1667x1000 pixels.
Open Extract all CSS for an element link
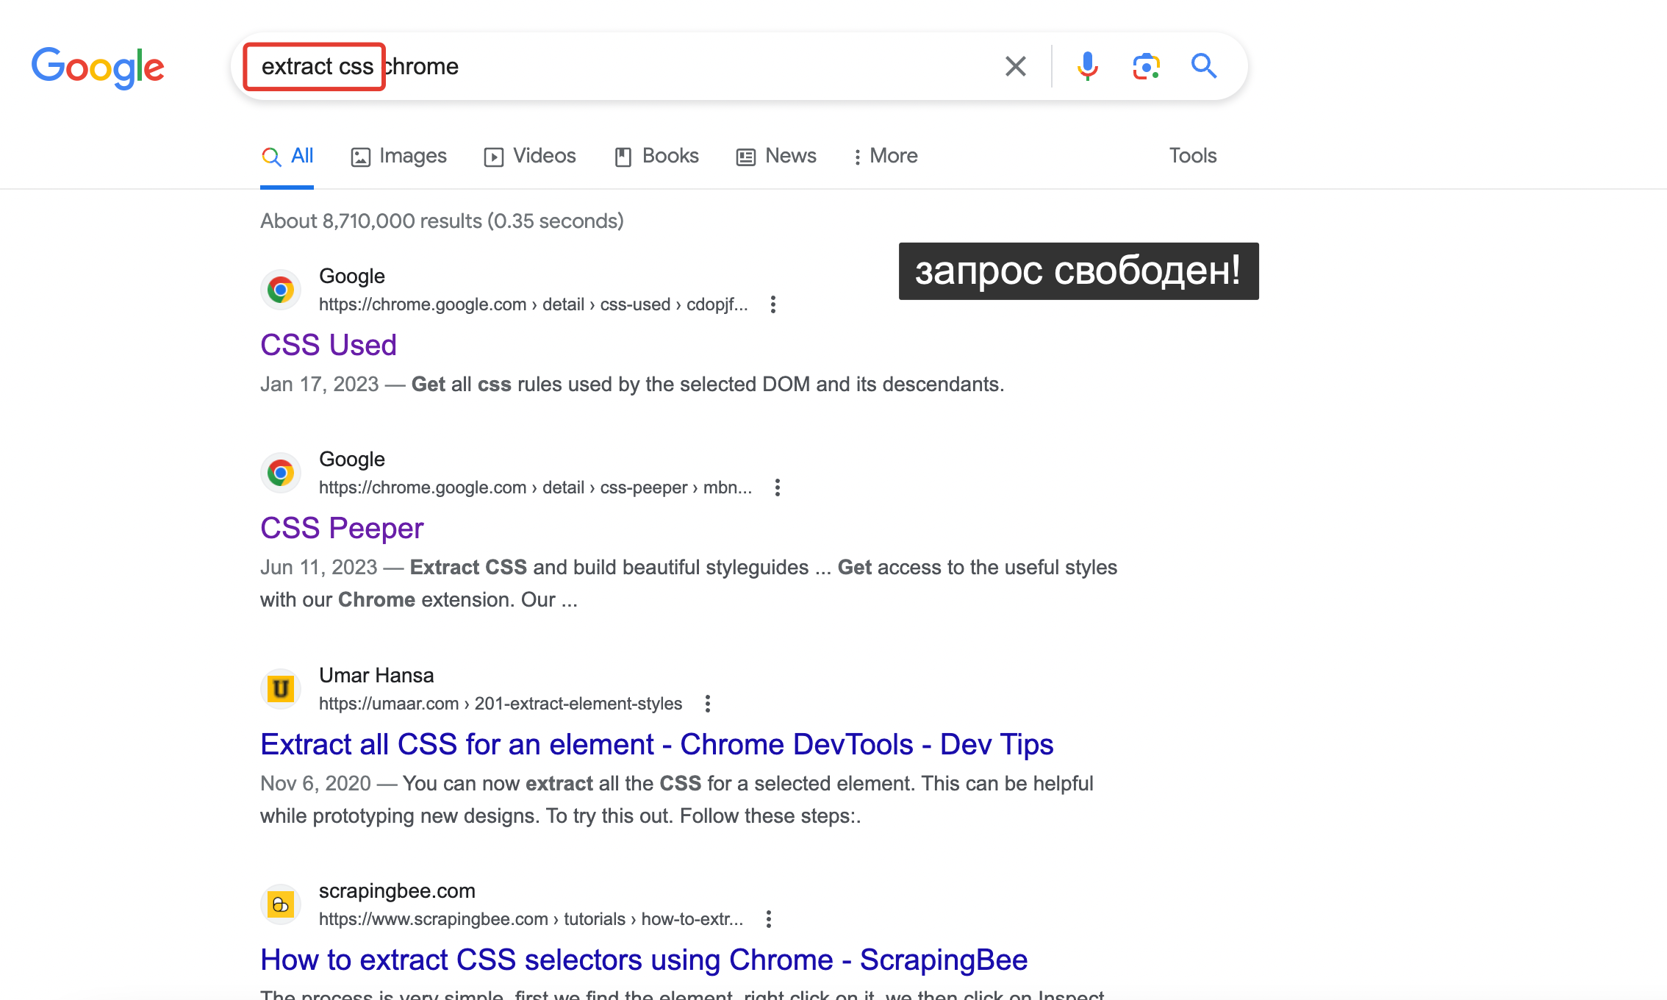click(656, 744)
